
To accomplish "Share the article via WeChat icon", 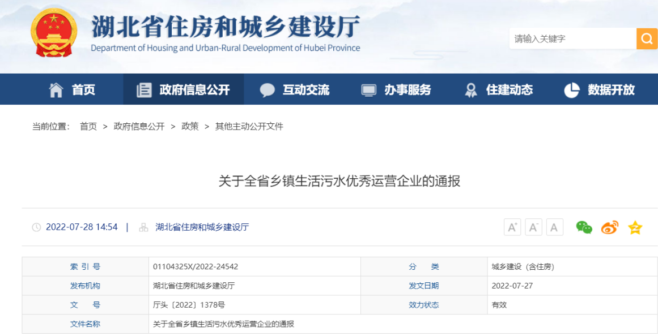I will 584,227.
